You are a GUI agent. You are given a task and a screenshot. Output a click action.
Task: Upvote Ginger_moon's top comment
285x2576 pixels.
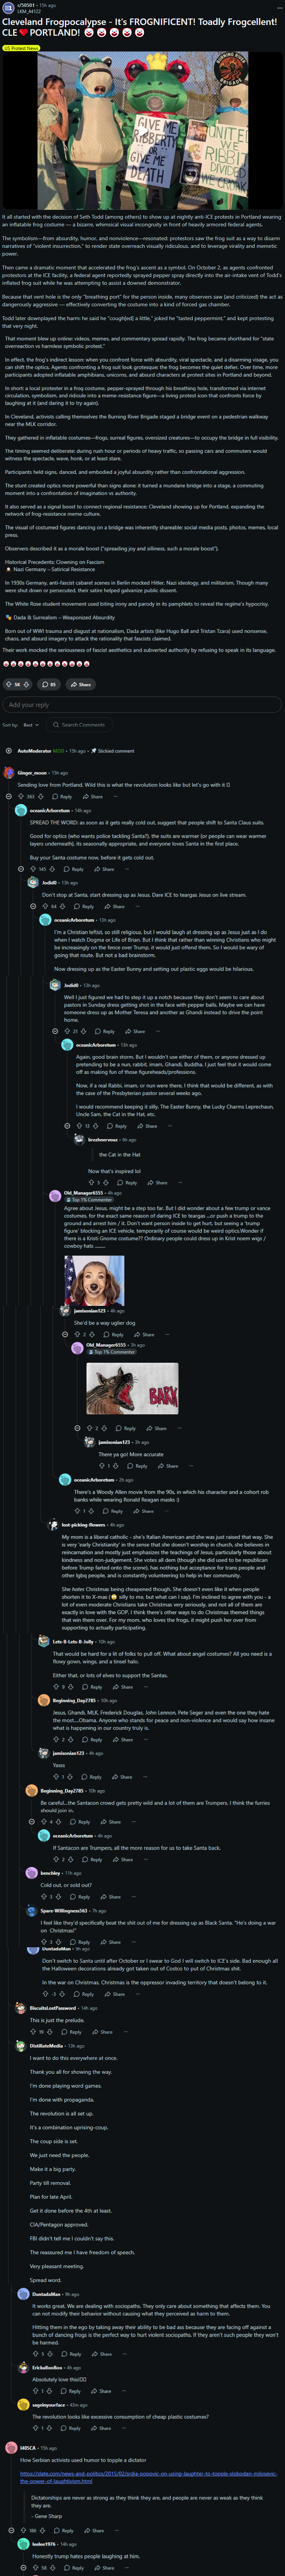pyautogui.click(x=21, y=797)
